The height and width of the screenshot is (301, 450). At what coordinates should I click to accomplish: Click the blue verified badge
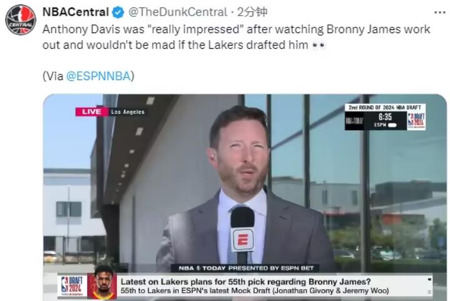(118, 13)
